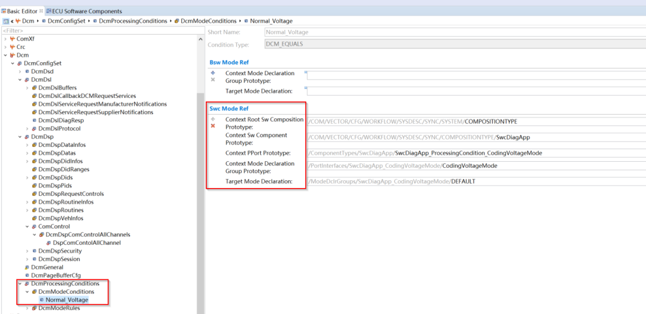This screenshot has width=646, height=314.
Task: Click the Filter field above the tree
Action: [x=102, y=30]
